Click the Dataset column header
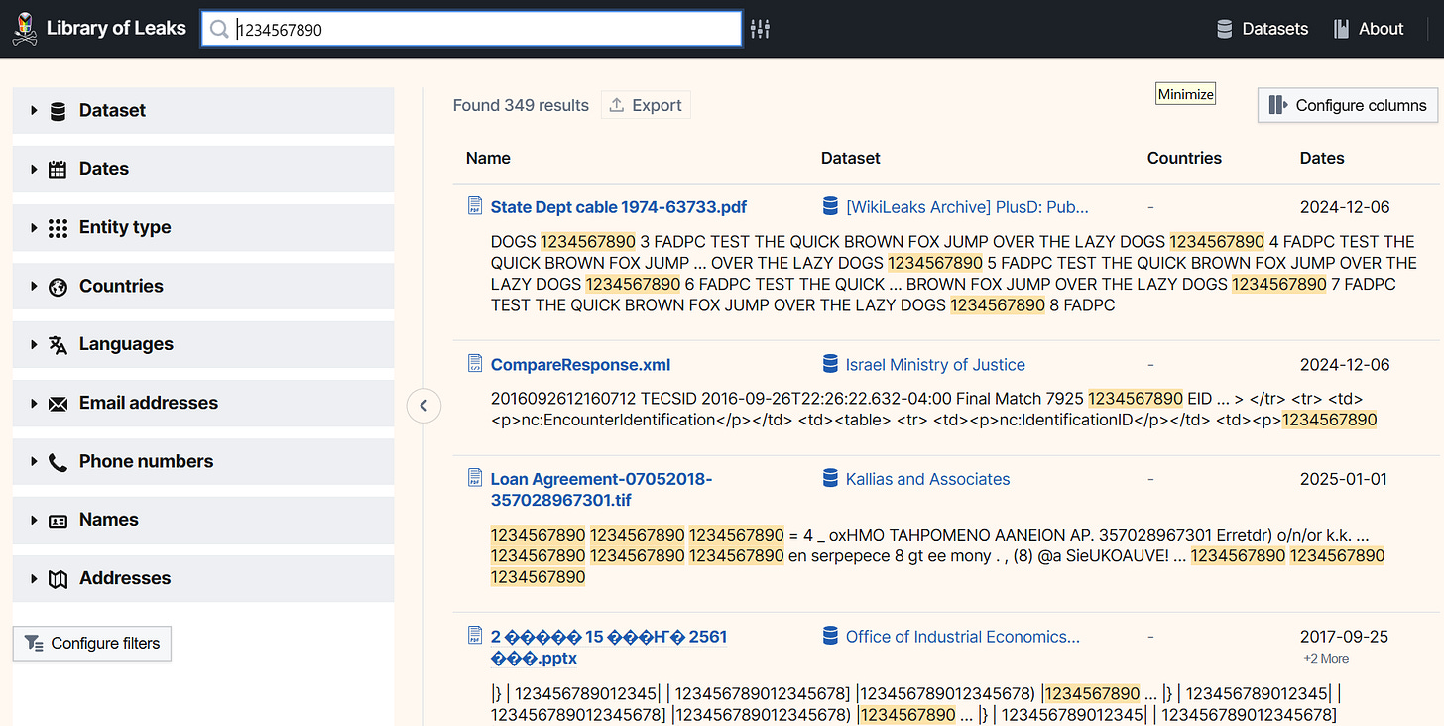This screenshot has width=1444, height=726. pyautogui.click(x=851, y=158)
